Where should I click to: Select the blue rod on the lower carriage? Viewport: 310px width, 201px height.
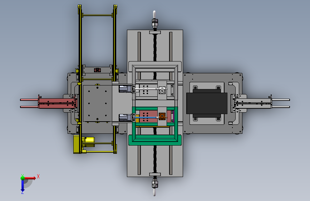point(147,118)
